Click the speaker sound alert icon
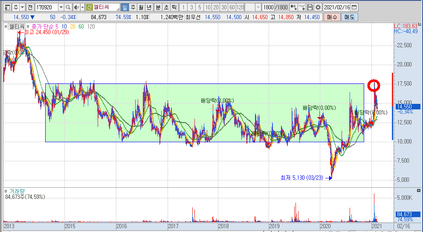 point(76,7)
